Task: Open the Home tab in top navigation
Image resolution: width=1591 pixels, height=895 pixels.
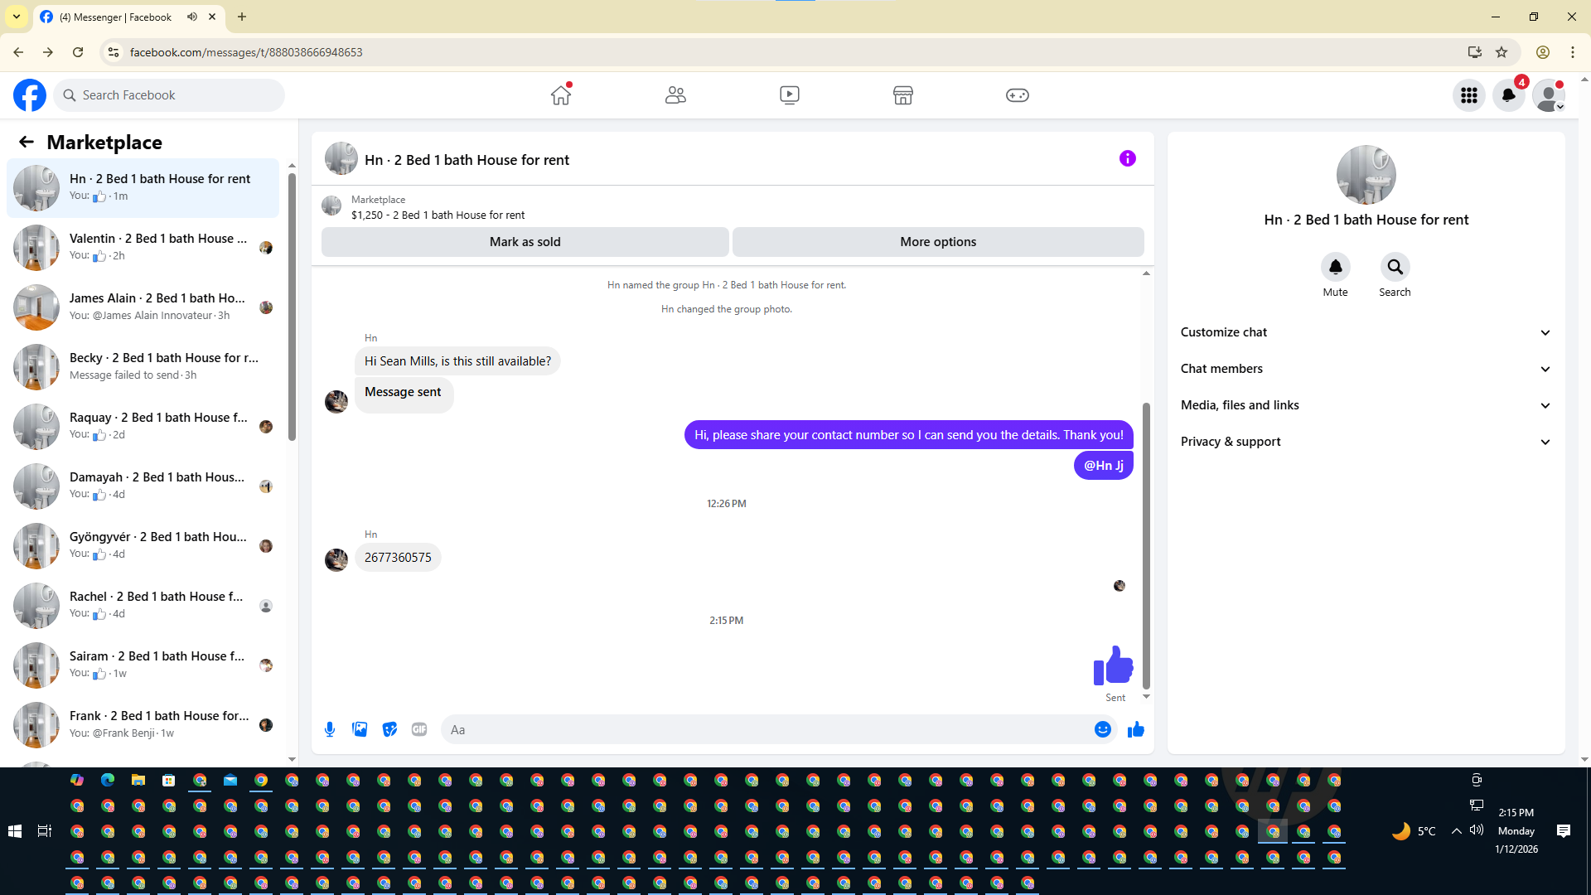Action: 561,95
